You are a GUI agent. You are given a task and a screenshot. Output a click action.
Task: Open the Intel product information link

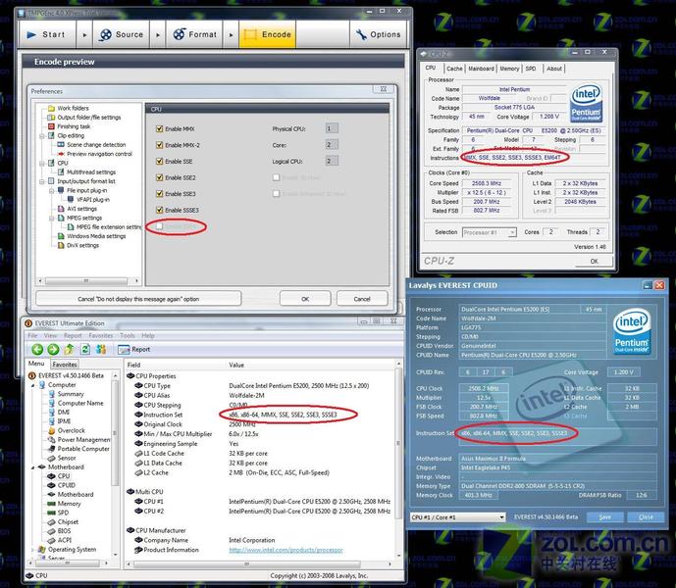click(286, 550)
